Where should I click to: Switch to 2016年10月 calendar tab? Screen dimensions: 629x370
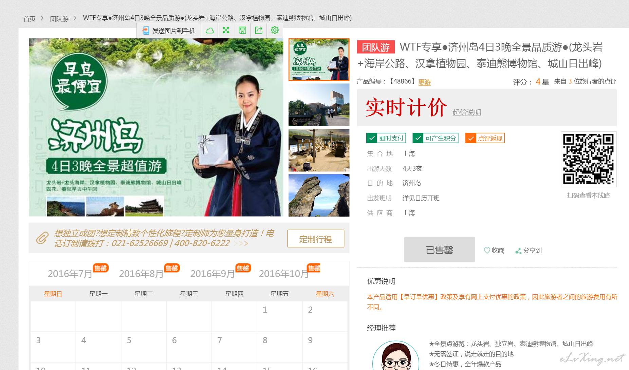click(284, 274)
